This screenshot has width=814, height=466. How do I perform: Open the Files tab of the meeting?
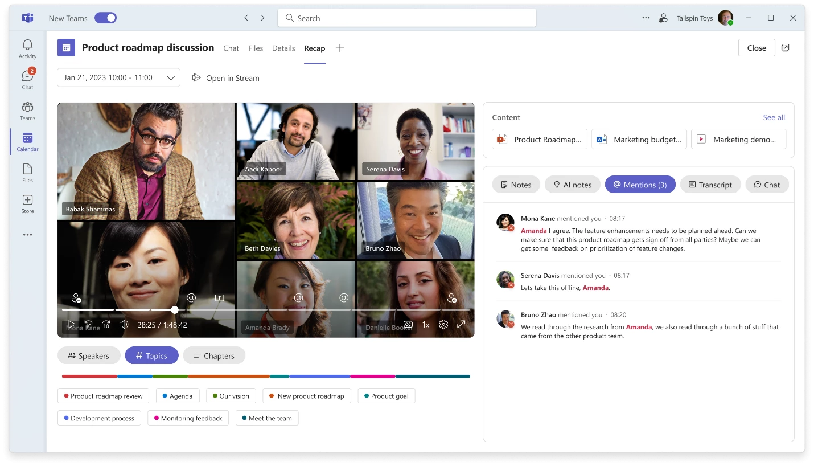[x=256, y=48]
